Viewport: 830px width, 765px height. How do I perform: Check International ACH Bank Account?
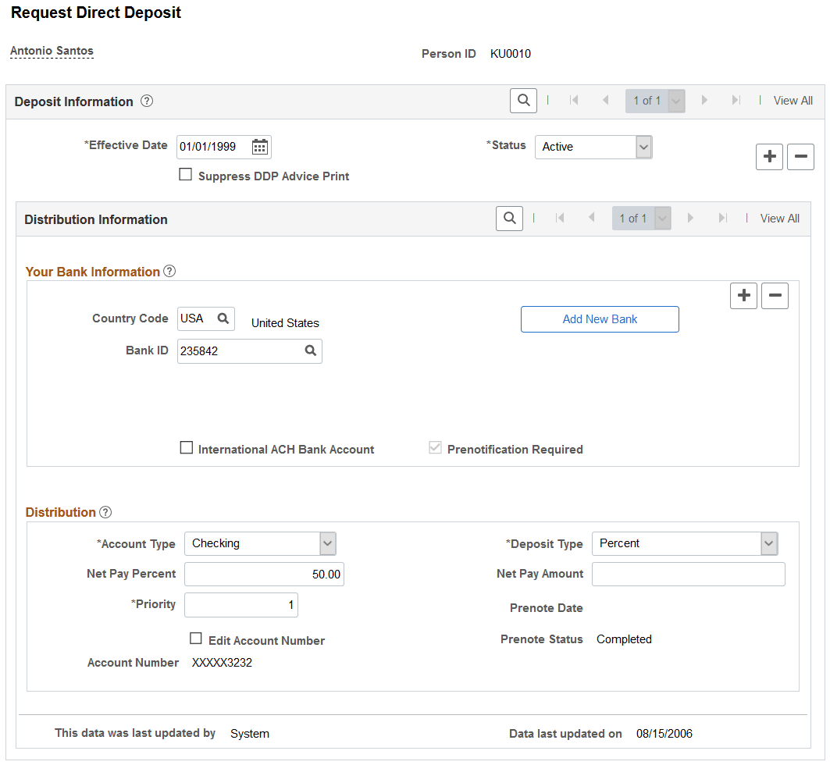(186, 447)
